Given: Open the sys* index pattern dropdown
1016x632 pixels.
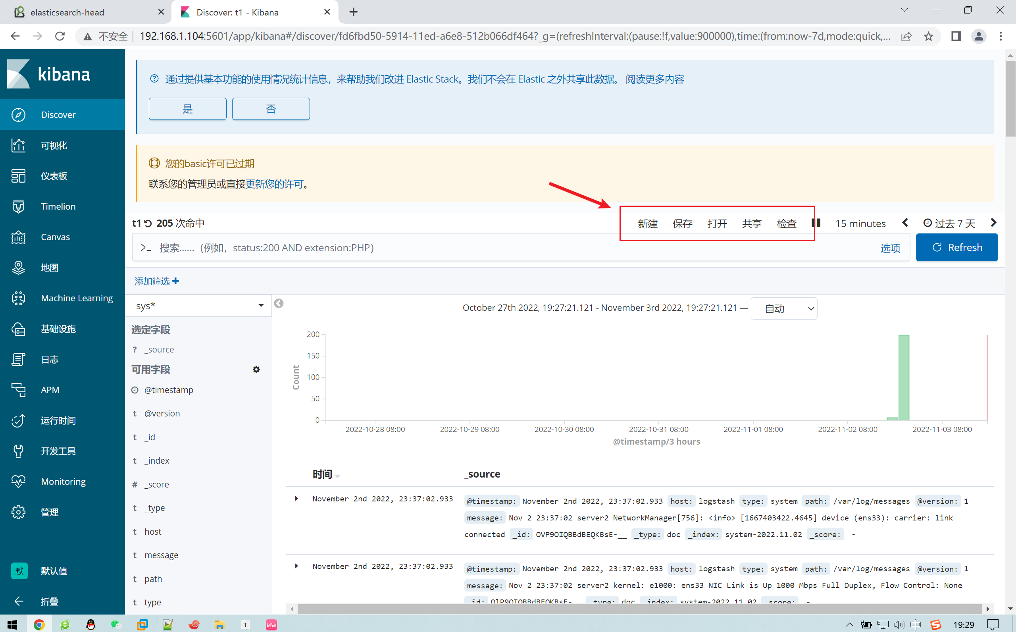Looking at the screenshot, I should point(199,306).
